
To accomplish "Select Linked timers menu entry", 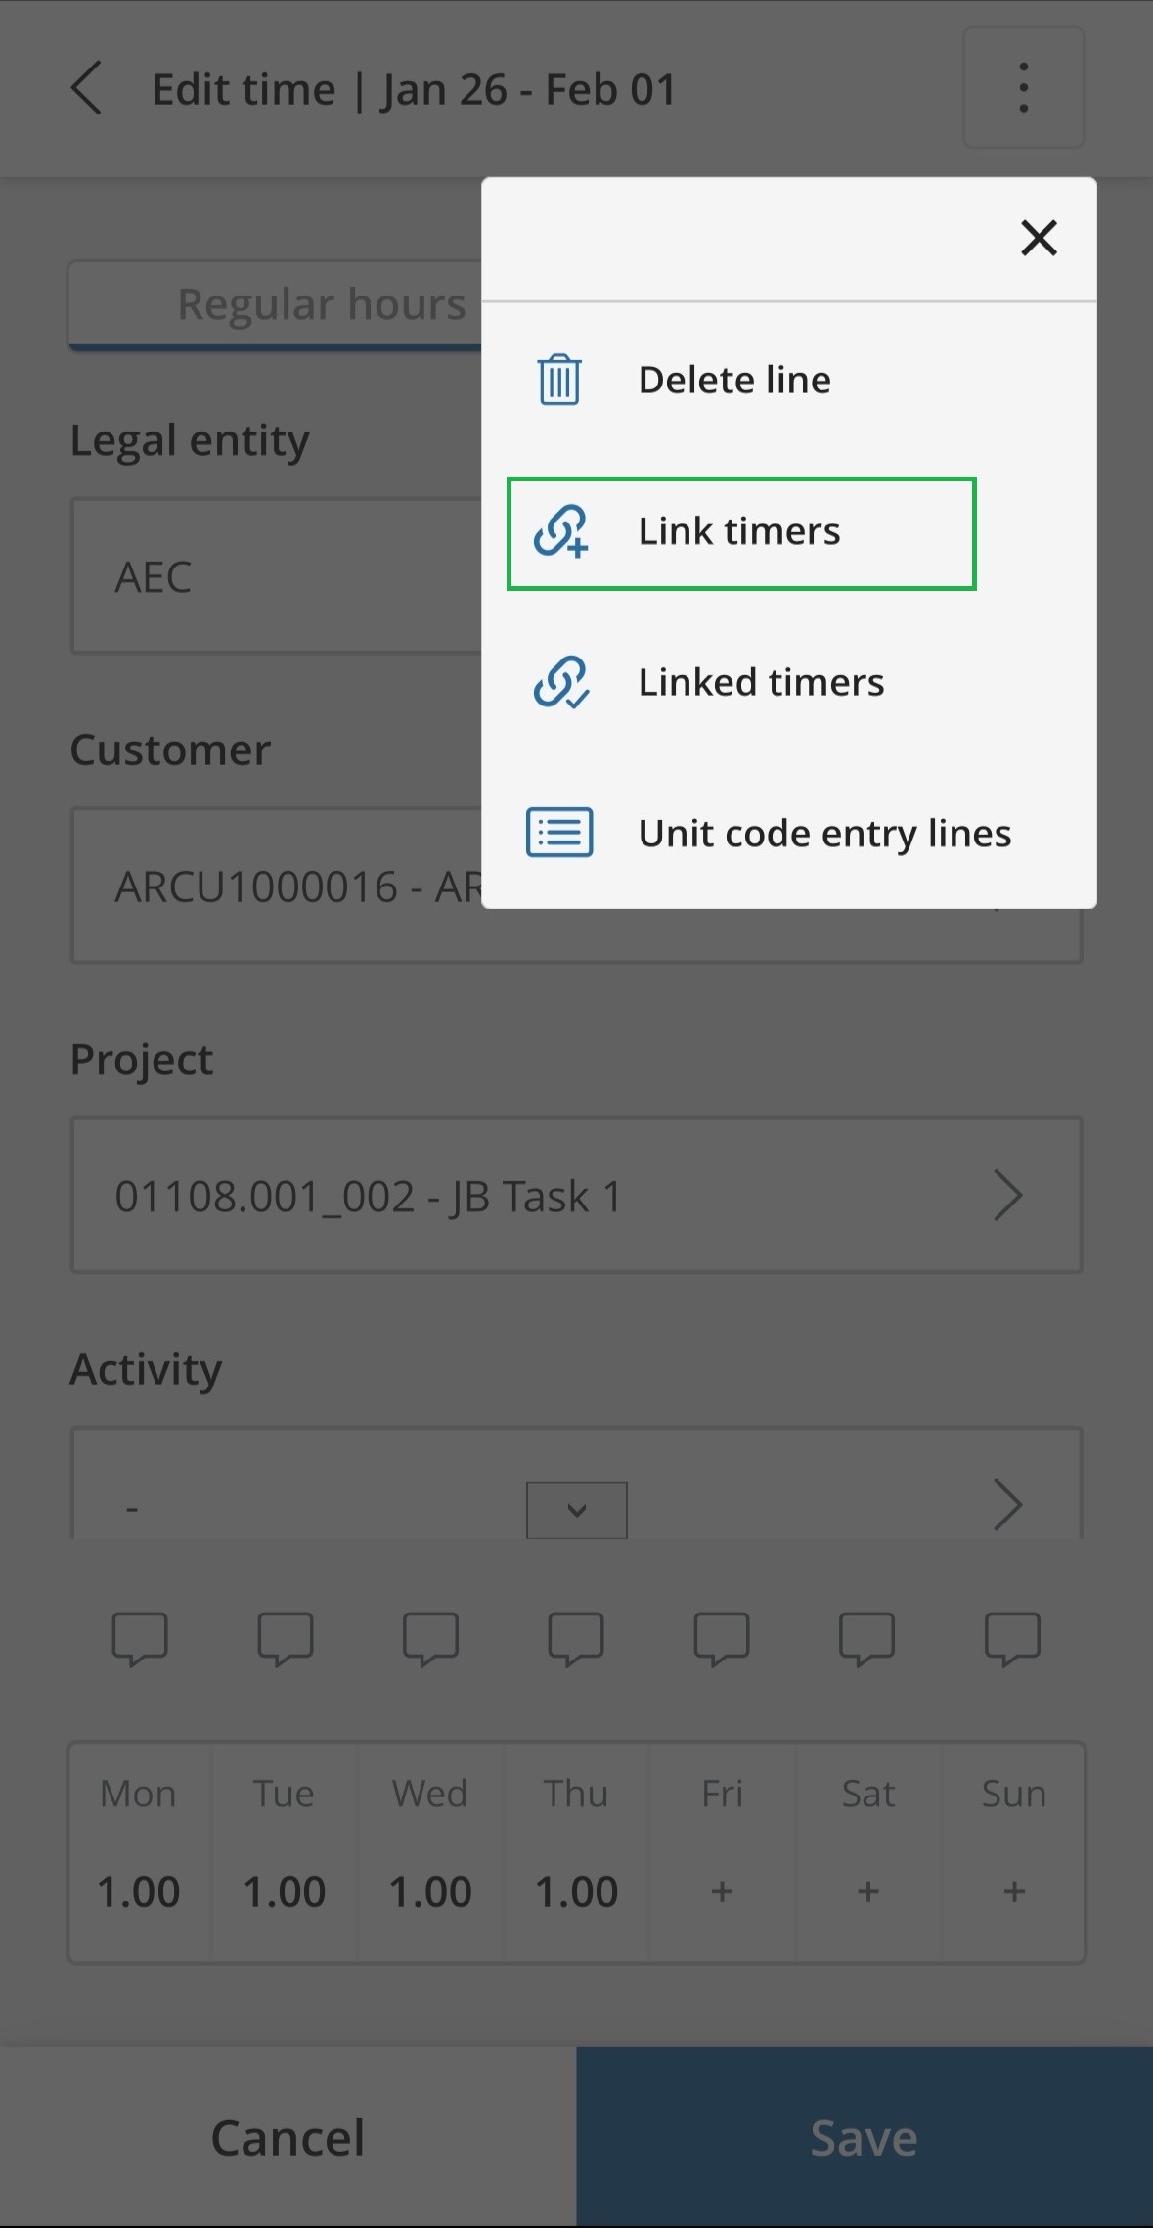I will click(761, 682).
